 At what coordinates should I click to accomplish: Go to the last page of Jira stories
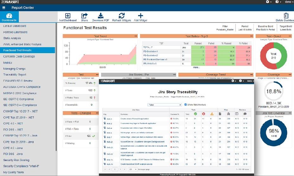pyautogui.click(x=125, y=169)
